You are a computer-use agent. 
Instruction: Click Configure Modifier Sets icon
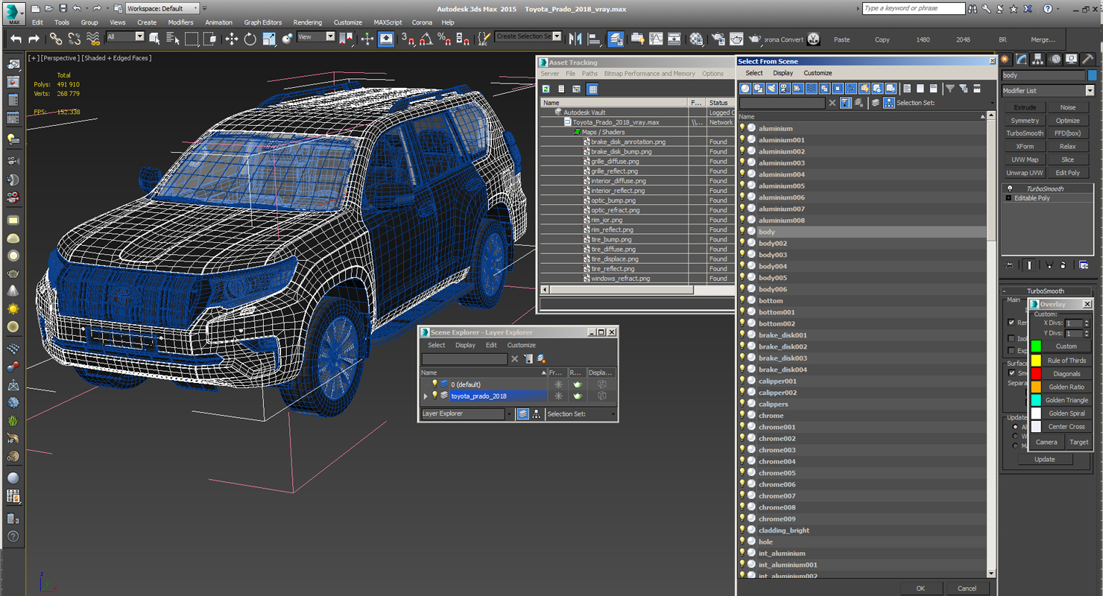point(1084,264)
